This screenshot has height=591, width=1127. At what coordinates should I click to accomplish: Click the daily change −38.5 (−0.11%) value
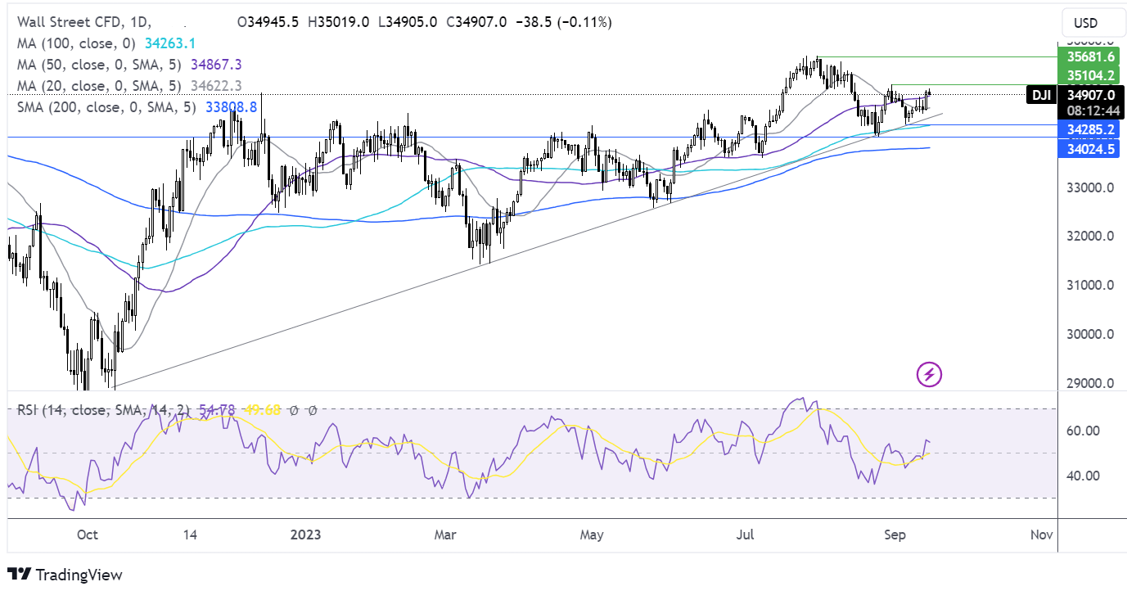(566, 23)
